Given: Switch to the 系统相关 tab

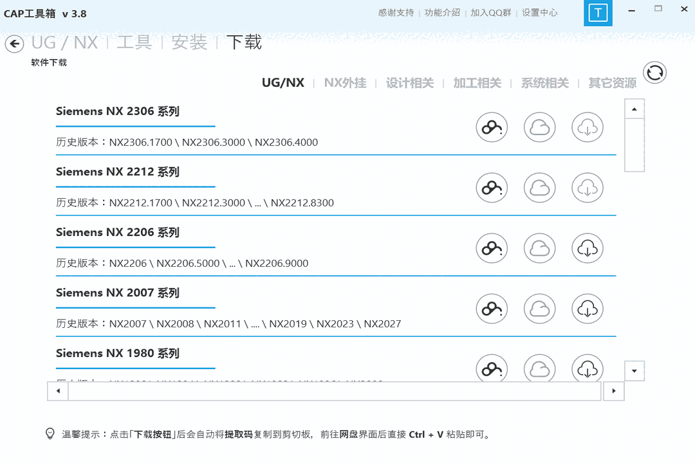Looking at the screenshot, I should (x=544, y=82).
